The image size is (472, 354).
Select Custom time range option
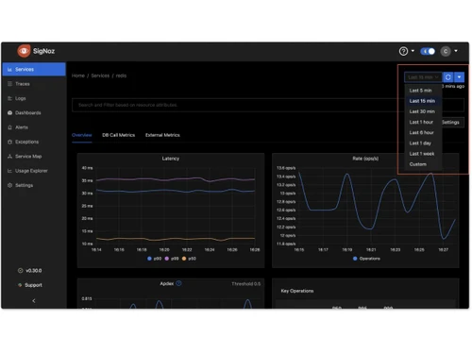tap(423, 164)
